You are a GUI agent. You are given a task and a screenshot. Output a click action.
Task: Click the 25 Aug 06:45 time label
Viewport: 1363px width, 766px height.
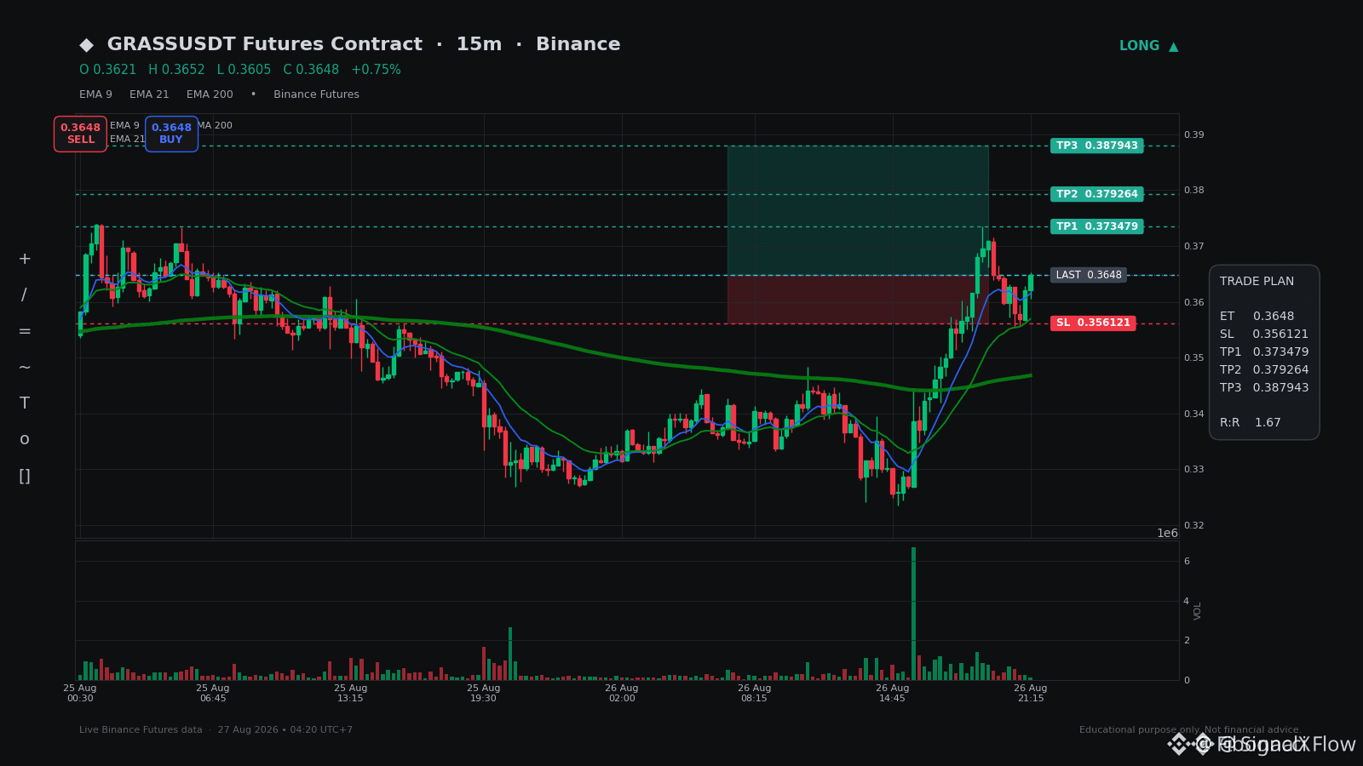[213, 693]
